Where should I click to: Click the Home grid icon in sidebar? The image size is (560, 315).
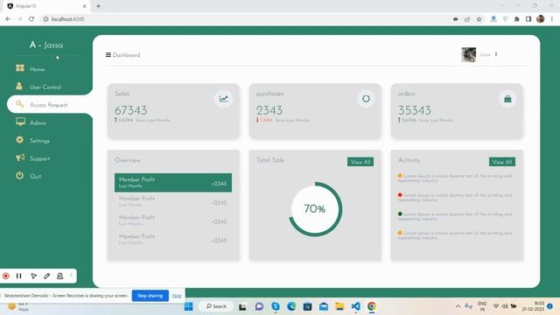tap(20, 68)
